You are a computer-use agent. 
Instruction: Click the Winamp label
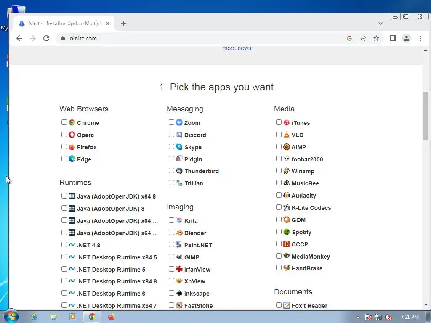pos(303,171)
